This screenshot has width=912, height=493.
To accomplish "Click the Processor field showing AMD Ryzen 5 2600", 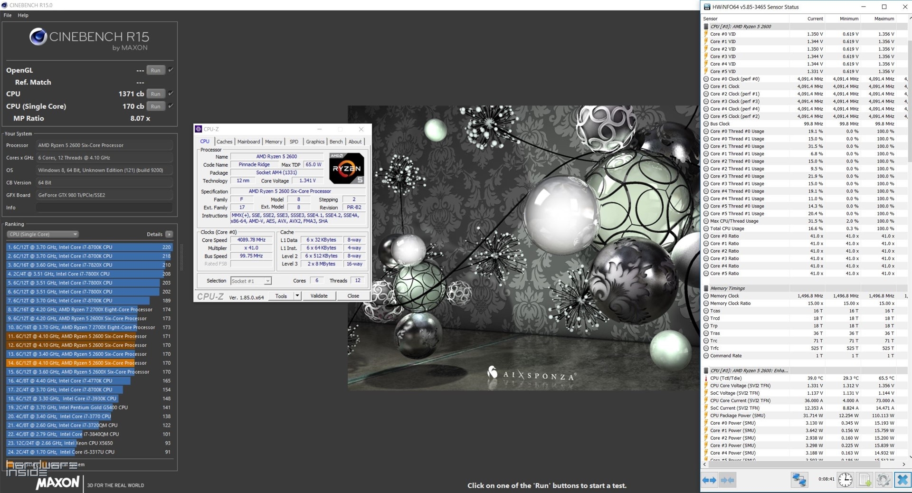I will [x=104, y=145].
